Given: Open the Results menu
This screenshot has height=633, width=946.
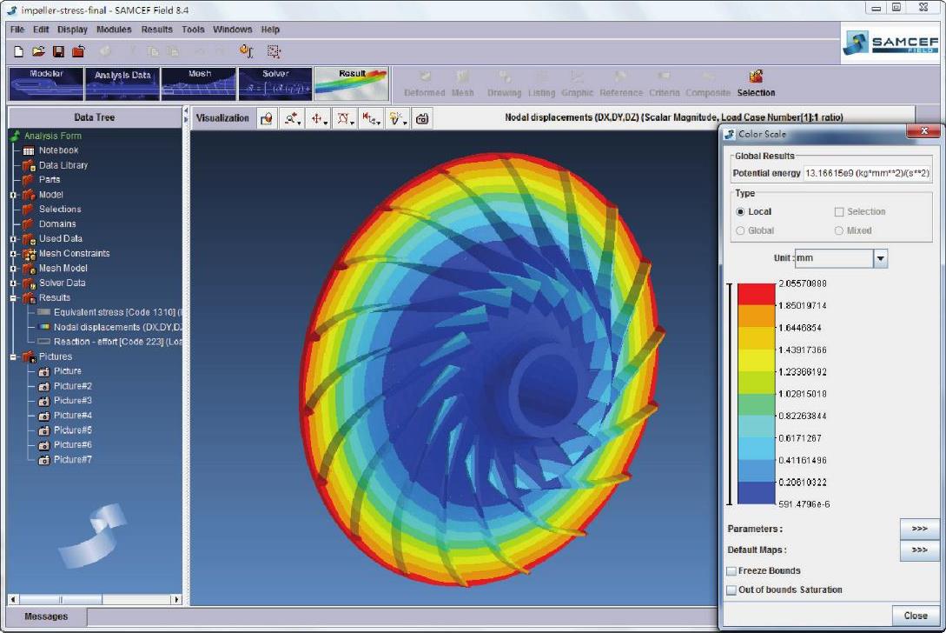Looking at the screenshot, I should point(157,30).
